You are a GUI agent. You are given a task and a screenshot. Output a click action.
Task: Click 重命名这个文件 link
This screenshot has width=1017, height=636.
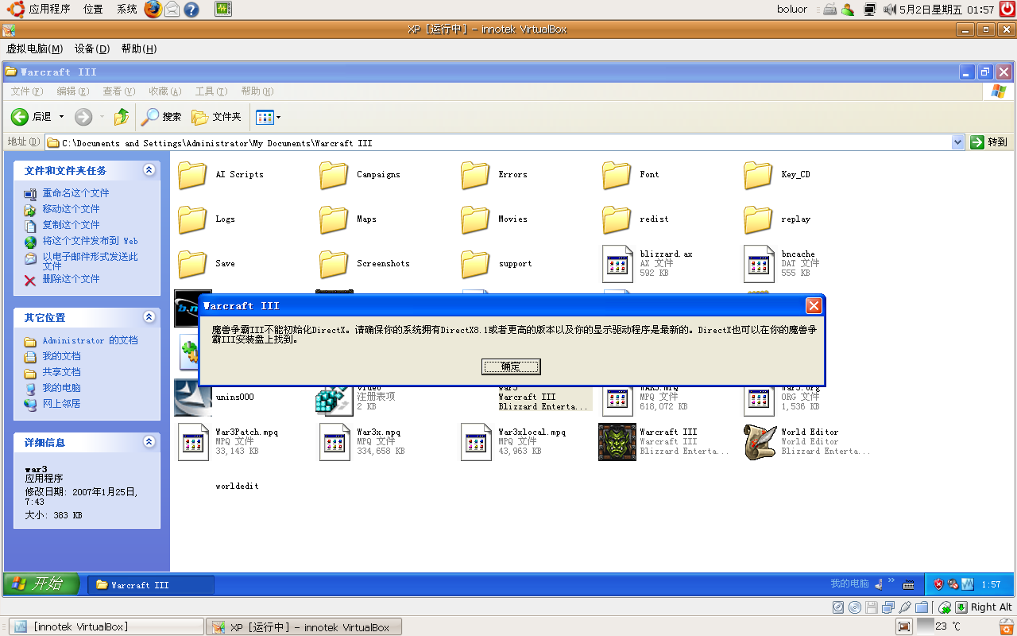[75, 193]
